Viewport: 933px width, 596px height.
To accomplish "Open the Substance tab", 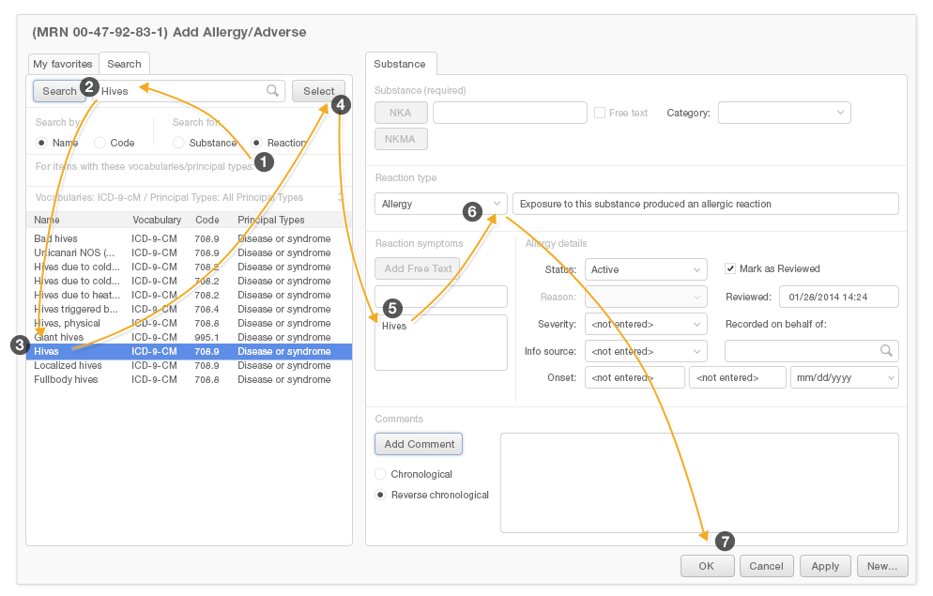I will click(400, 64).
